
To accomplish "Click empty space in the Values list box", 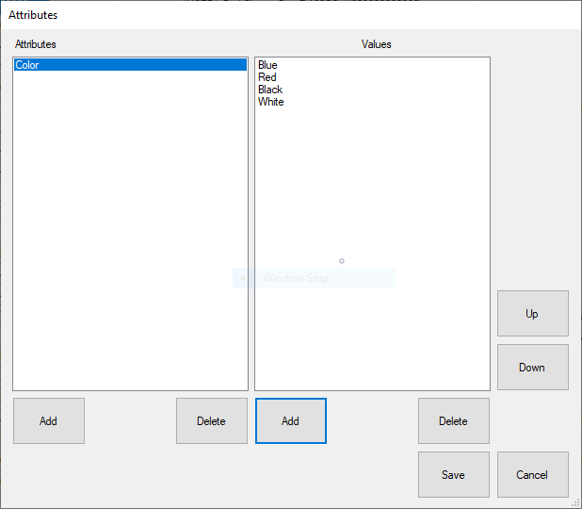I will click(x=372, y=189).
